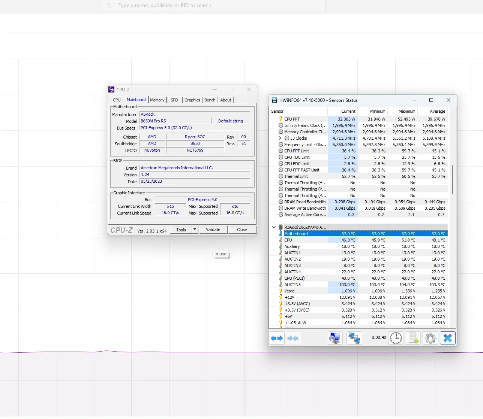Click the Tools button in CPU-Z
Viewport: 483px width, 419px height.
click(181, 230)
